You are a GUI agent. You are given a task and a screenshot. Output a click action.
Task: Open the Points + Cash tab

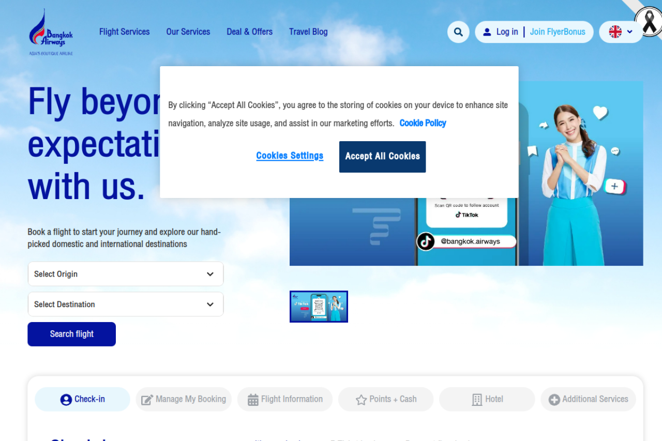tap(386, 399)
